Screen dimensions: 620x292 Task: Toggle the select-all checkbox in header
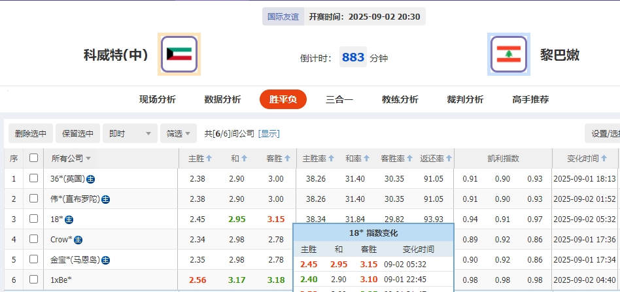point(33,158)
